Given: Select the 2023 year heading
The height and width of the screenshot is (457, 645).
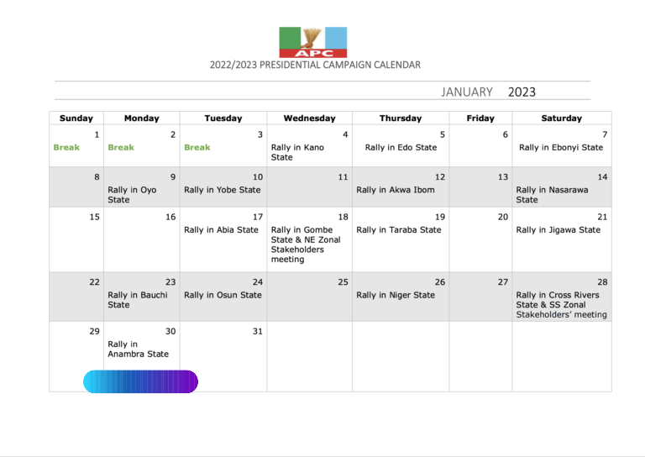Looking at the screenshot, I should pos(522,92).
